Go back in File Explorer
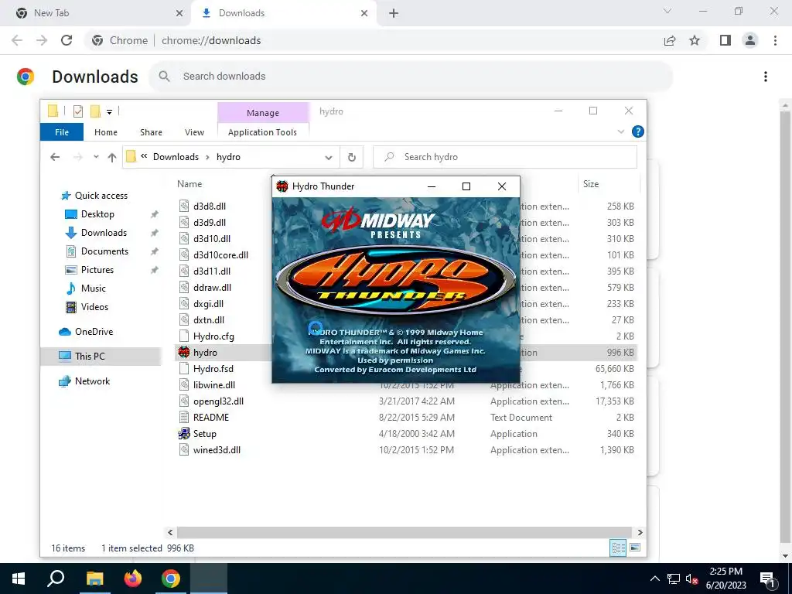Image resolution: width=792 pixels, height=594 pixels. pos(55,157)
